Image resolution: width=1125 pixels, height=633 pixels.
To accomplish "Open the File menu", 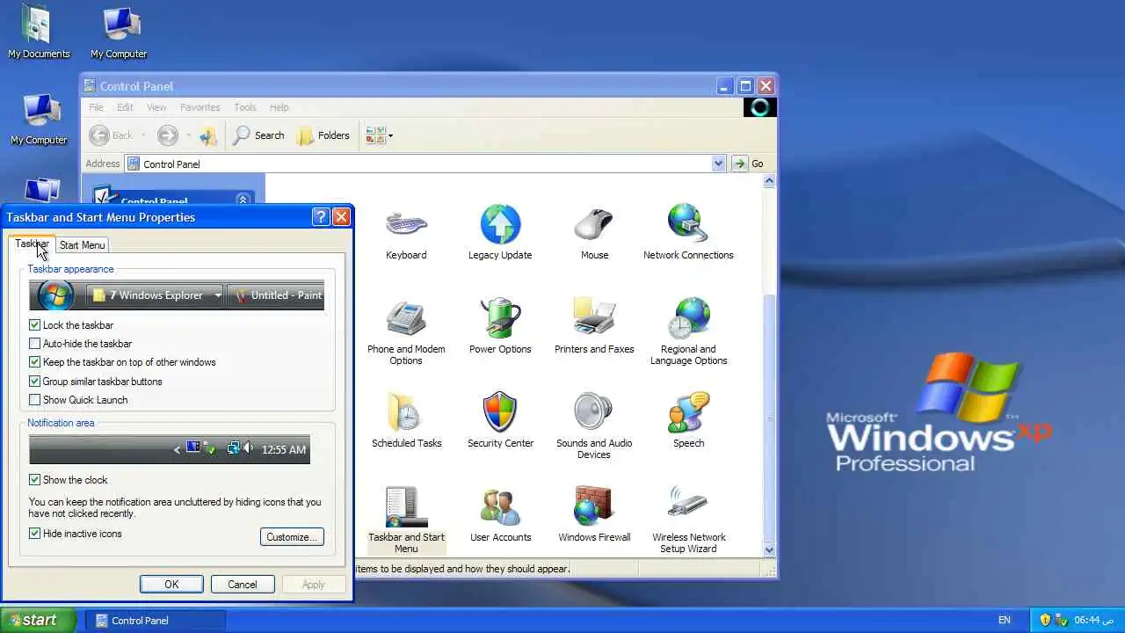I will pos(95,107).
